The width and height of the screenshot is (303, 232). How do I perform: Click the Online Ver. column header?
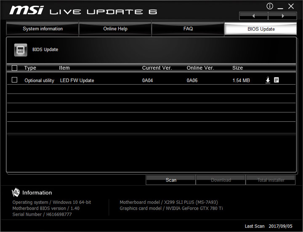(x=200, y=68)
